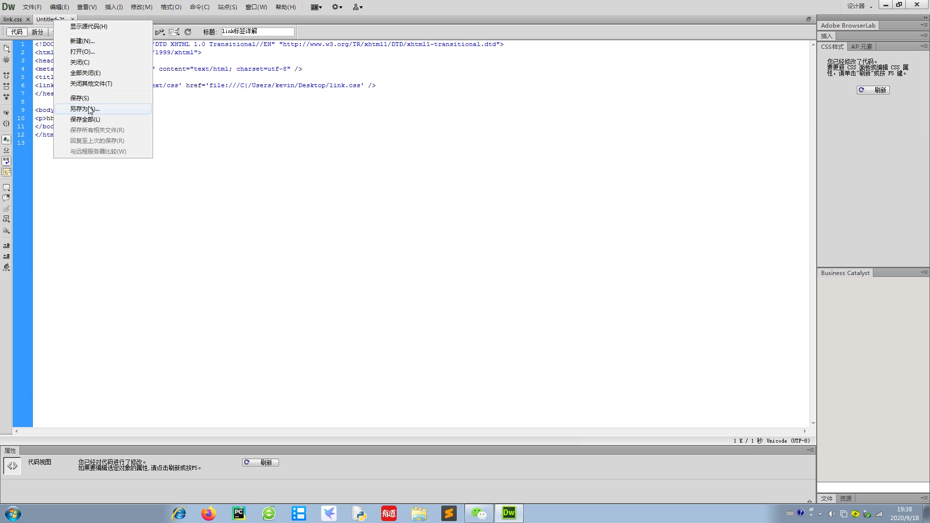Screen dimensions: 930x523
Task: Balance braces icon in coding toolbar
Action: pos(6,123)
